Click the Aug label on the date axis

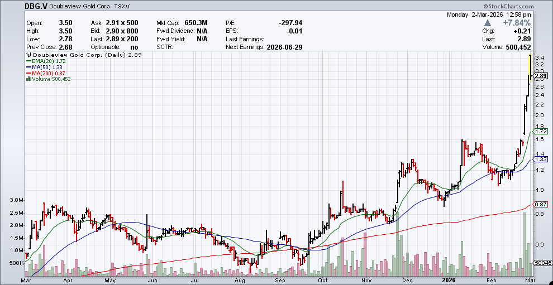click(x=240, y=281)
